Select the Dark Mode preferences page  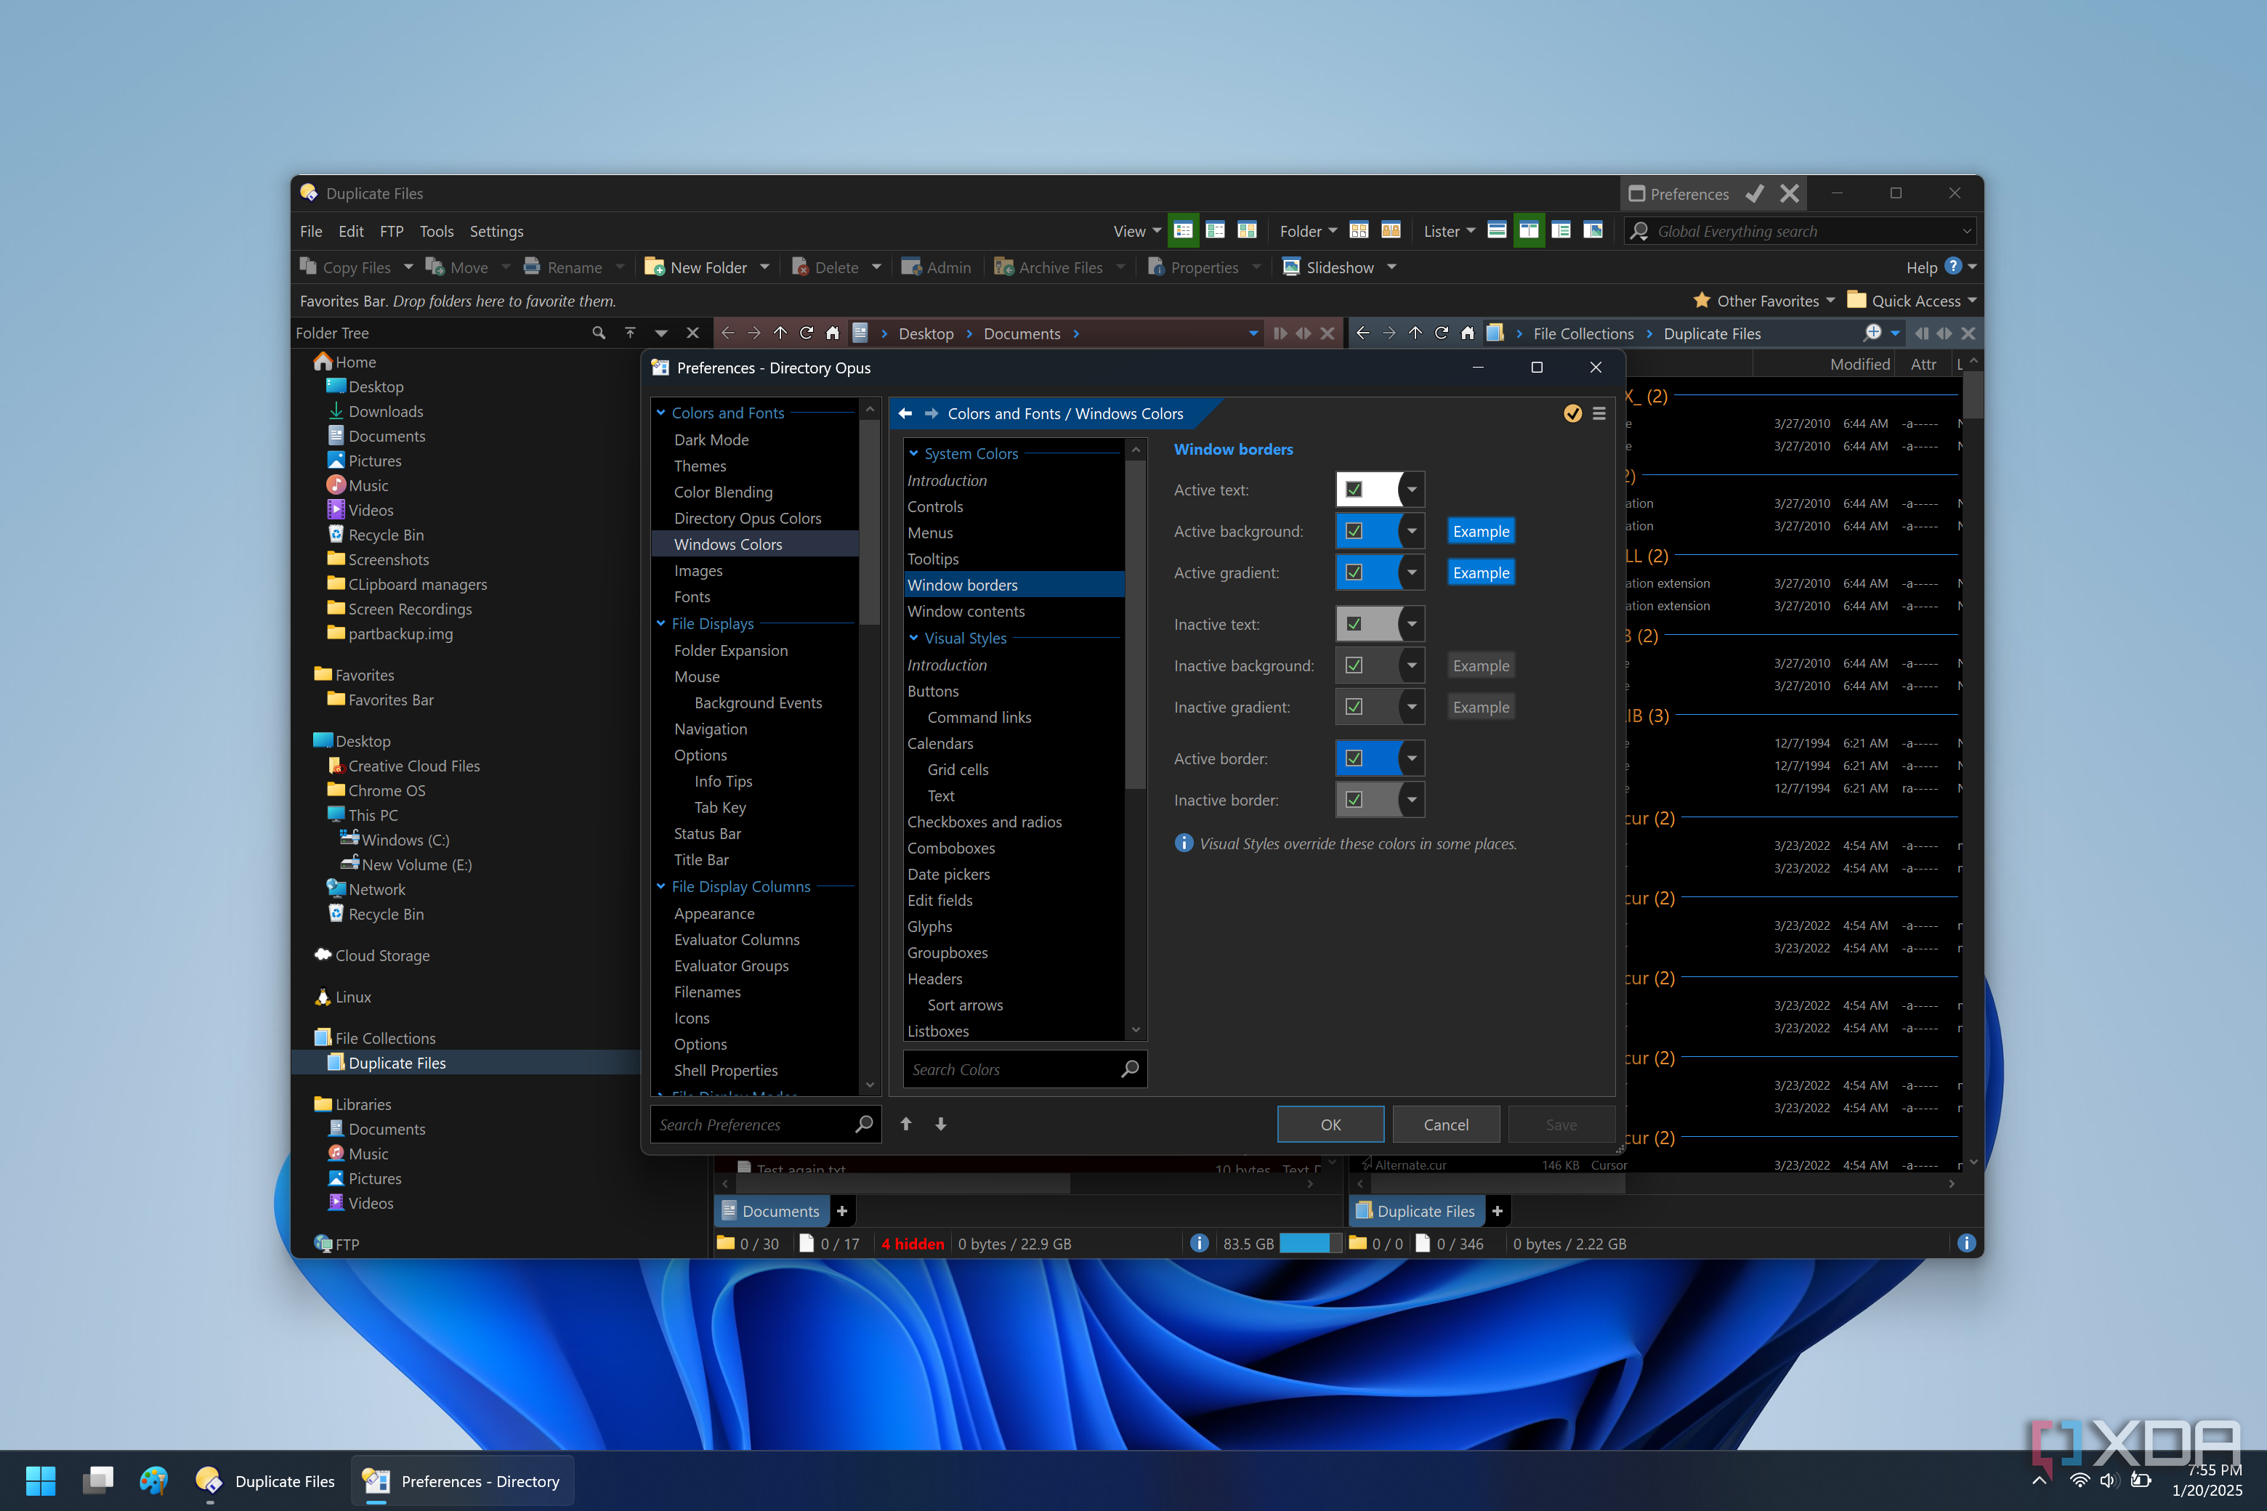(x=711, y=439)
